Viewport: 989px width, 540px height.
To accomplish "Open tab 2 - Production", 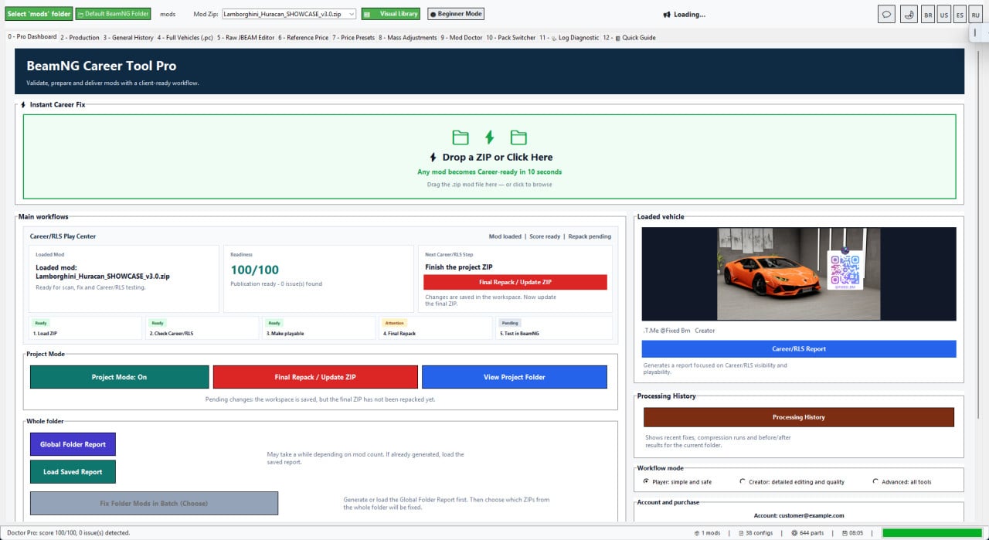I will point(80,37).
